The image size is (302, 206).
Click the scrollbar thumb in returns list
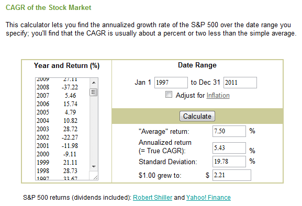(x=94, y=92)
